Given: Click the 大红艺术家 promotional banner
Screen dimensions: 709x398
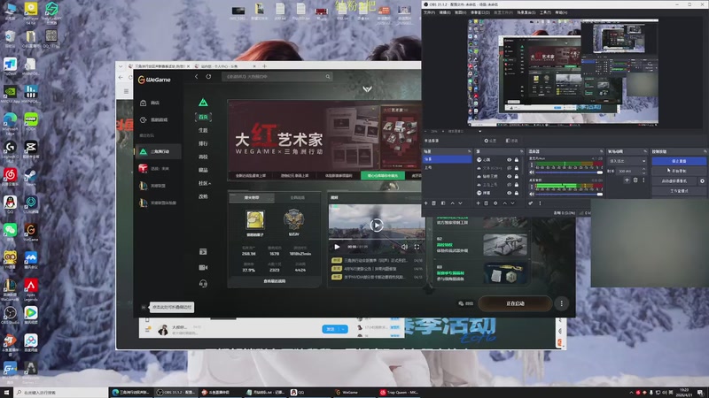Looking at the screenshot, I should click(x=323, y=136).
